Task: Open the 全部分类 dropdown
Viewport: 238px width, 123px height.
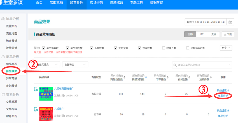Action: [75, 65]
